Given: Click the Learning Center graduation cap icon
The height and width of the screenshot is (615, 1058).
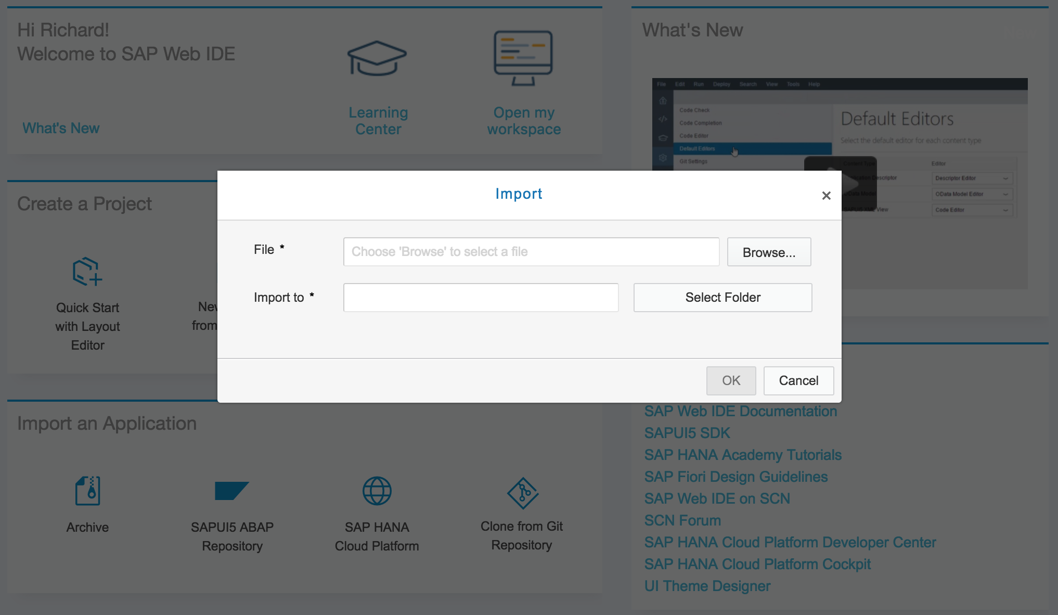Looking at the screenshot, I should click(377, 58).
